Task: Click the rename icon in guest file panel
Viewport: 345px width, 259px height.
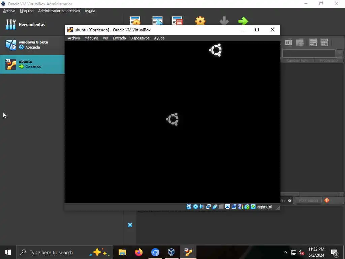Action: [x=288, y=42]
